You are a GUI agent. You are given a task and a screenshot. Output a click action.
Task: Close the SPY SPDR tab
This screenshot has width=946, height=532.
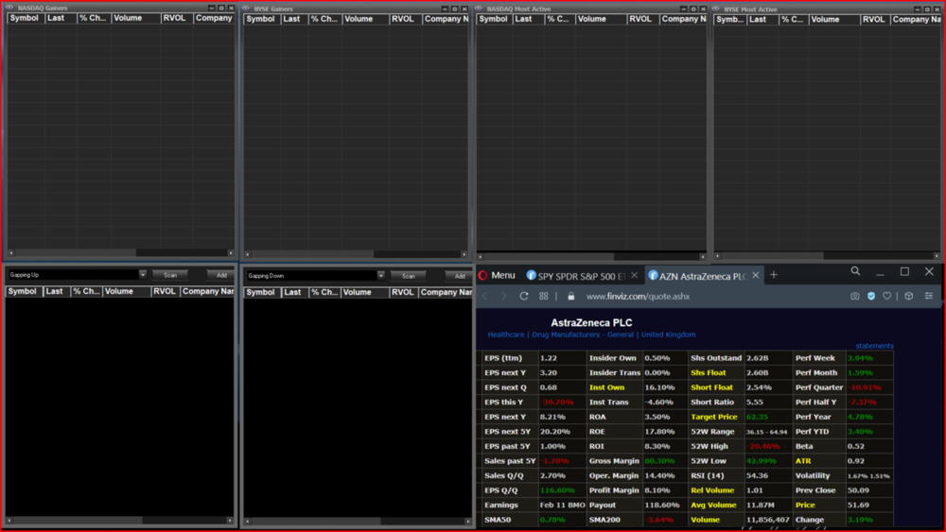coord(634,275)
